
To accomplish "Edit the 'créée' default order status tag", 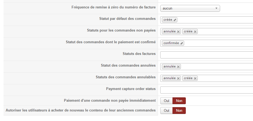I will 175,20.
